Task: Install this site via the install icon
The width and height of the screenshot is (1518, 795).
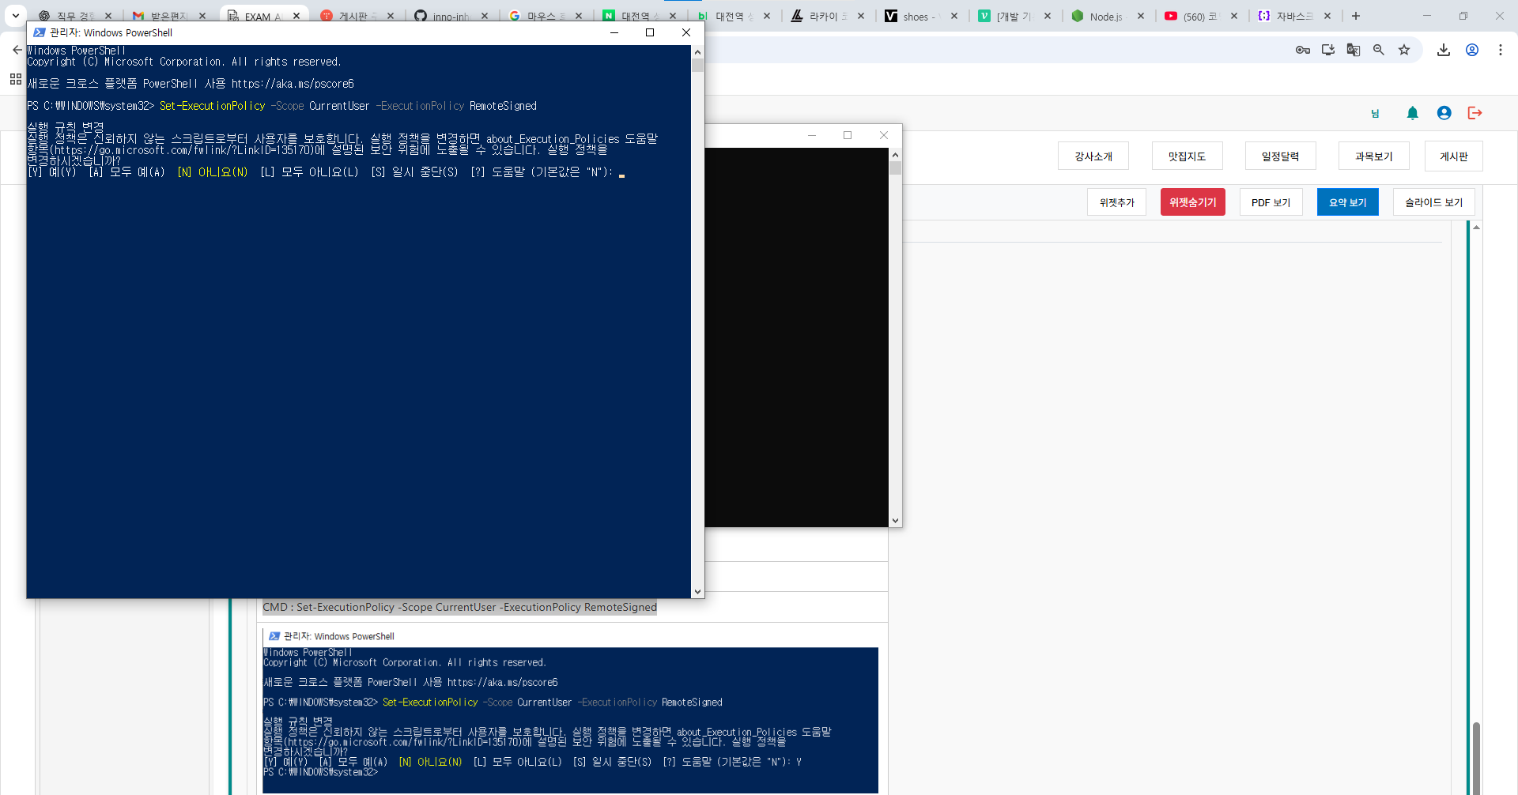Action: tap(1328, 50)
